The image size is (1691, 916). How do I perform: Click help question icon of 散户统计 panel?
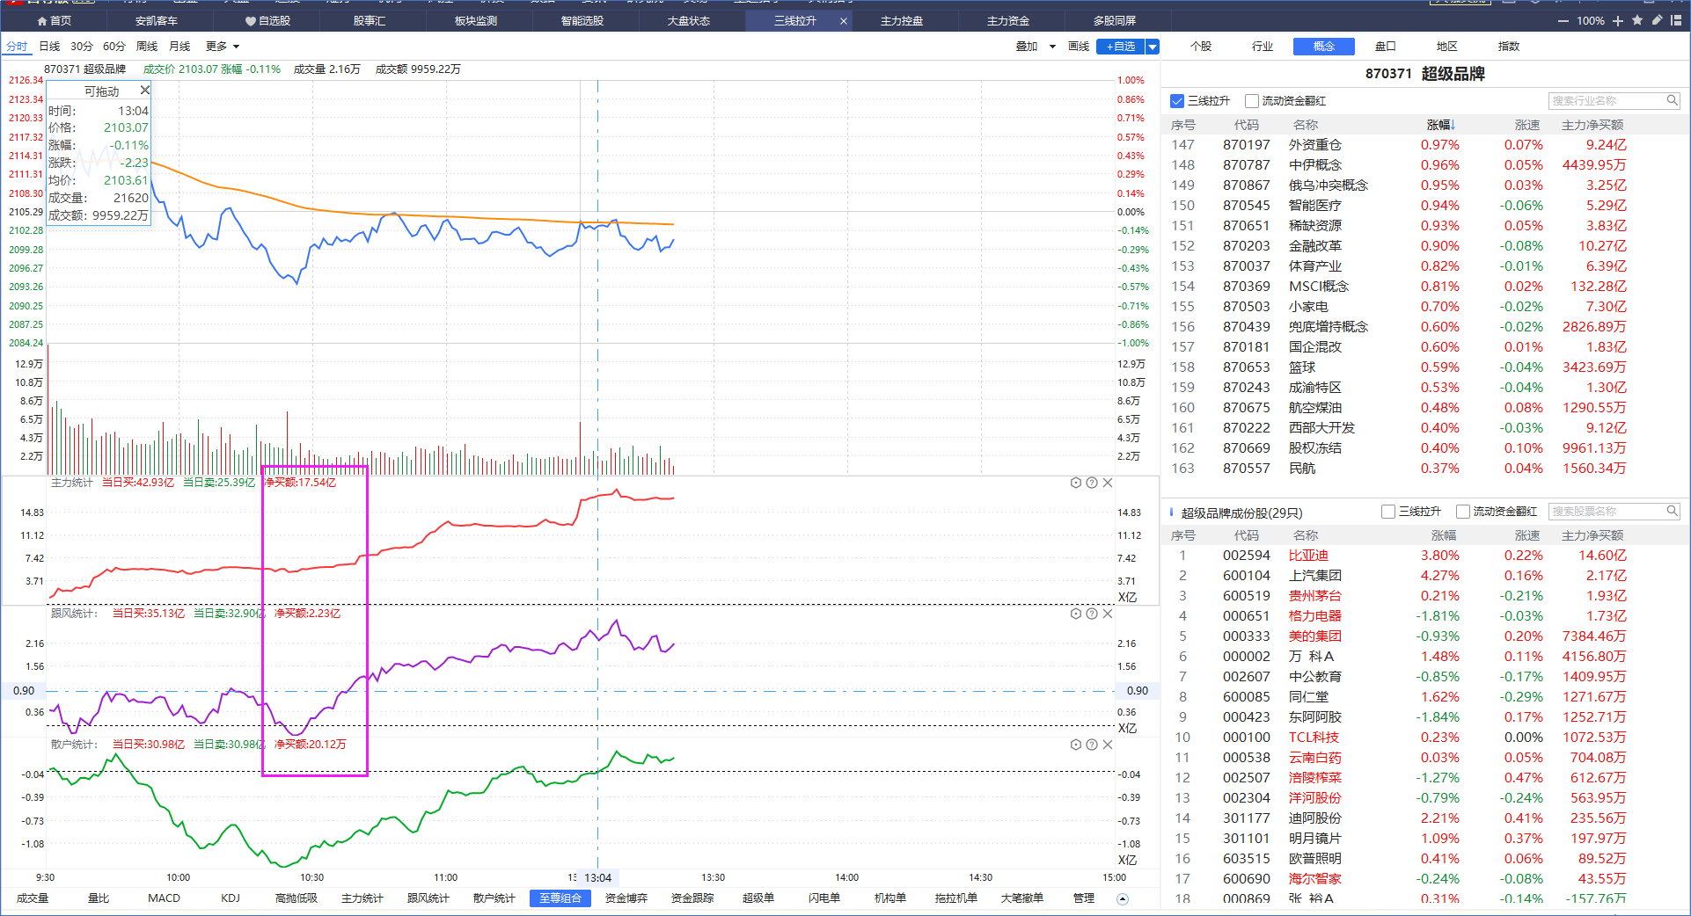(1092, 745)
